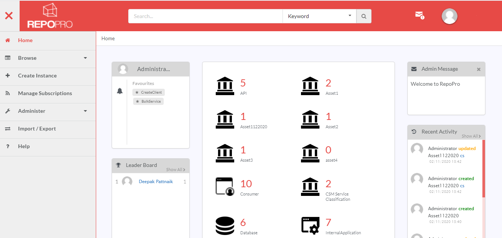Open the Home menu item
Screen dimensions: 502x238
click(x=48, y=40)
